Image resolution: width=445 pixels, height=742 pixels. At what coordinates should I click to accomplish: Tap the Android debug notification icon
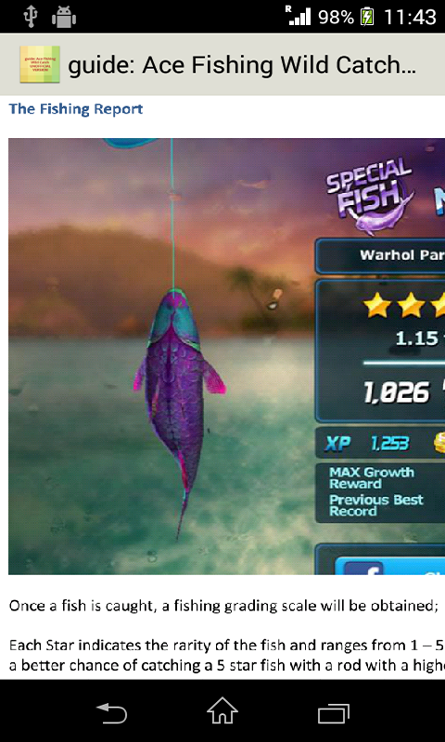(64, 18)
